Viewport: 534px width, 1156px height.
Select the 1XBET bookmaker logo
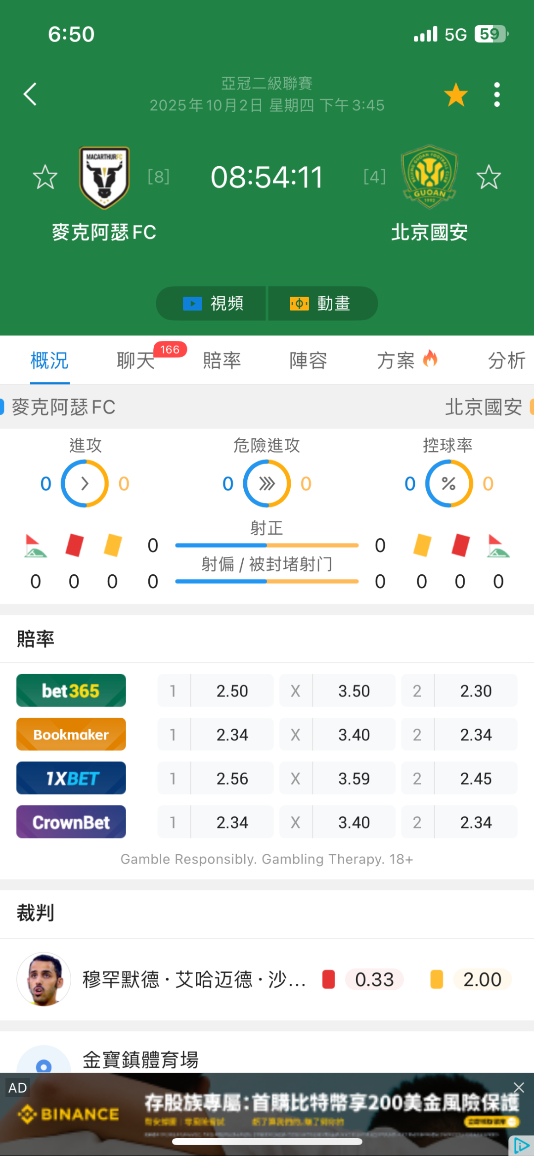tap(71, 778)
